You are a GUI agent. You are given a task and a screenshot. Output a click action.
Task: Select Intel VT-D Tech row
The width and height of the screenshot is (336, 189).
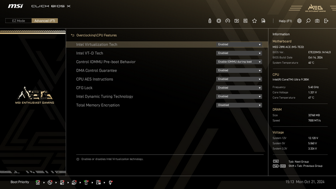pos(167,53)
